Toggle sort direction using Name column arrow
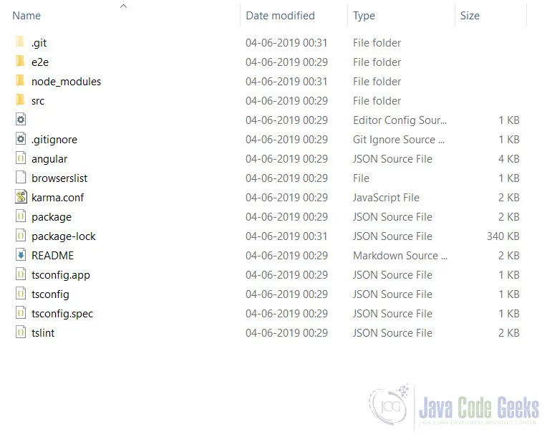The width and height of the screenshot is (547, 442). (x=123, y=6)
